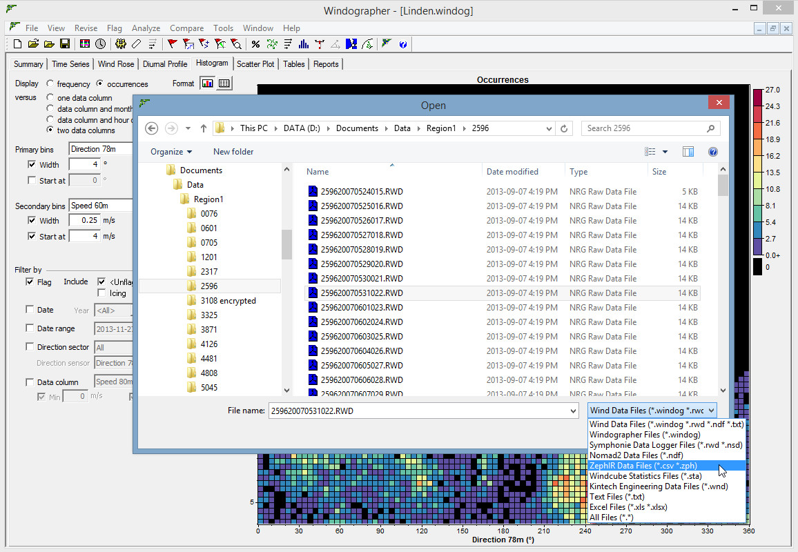Open the Analyze menu
The width and height of the screenshot is (798, 552).
click(146, 28)
